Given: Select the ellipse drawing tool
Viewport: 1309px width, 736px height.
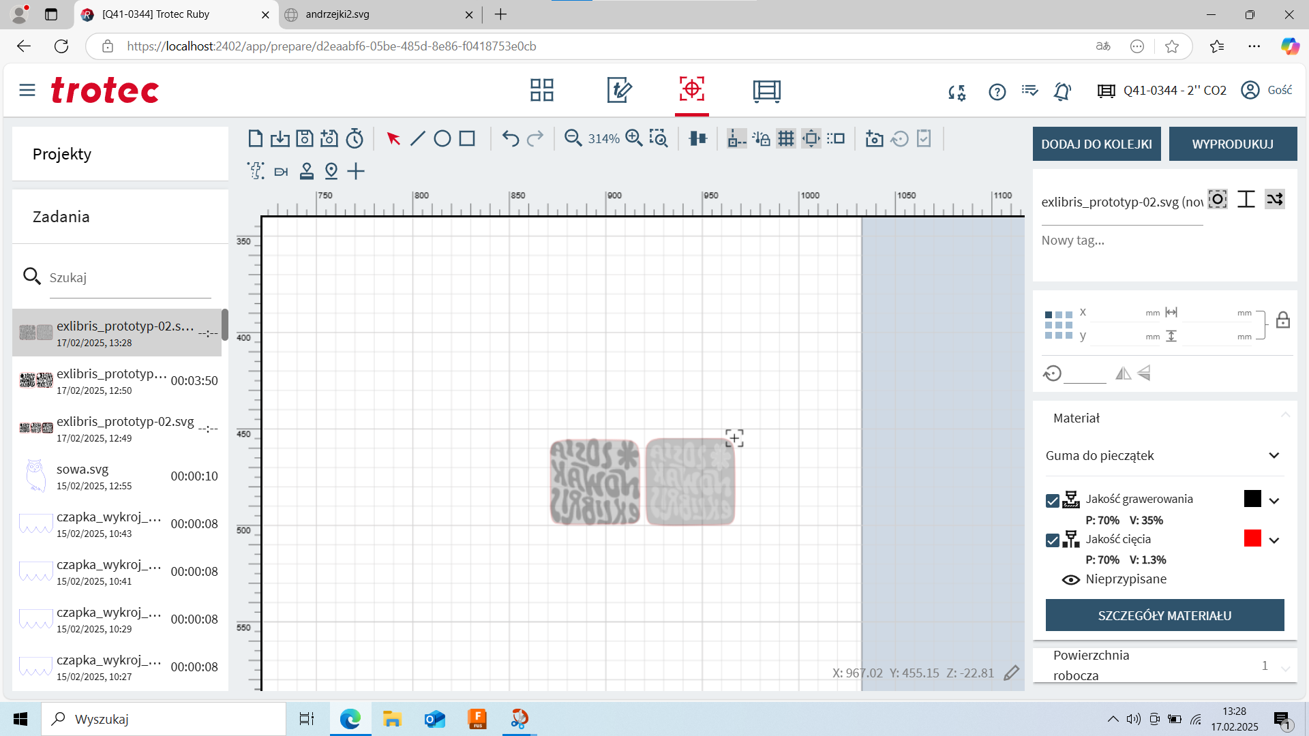Looking at the screenshot, I should pyautogui.click(x=442, y=138).
